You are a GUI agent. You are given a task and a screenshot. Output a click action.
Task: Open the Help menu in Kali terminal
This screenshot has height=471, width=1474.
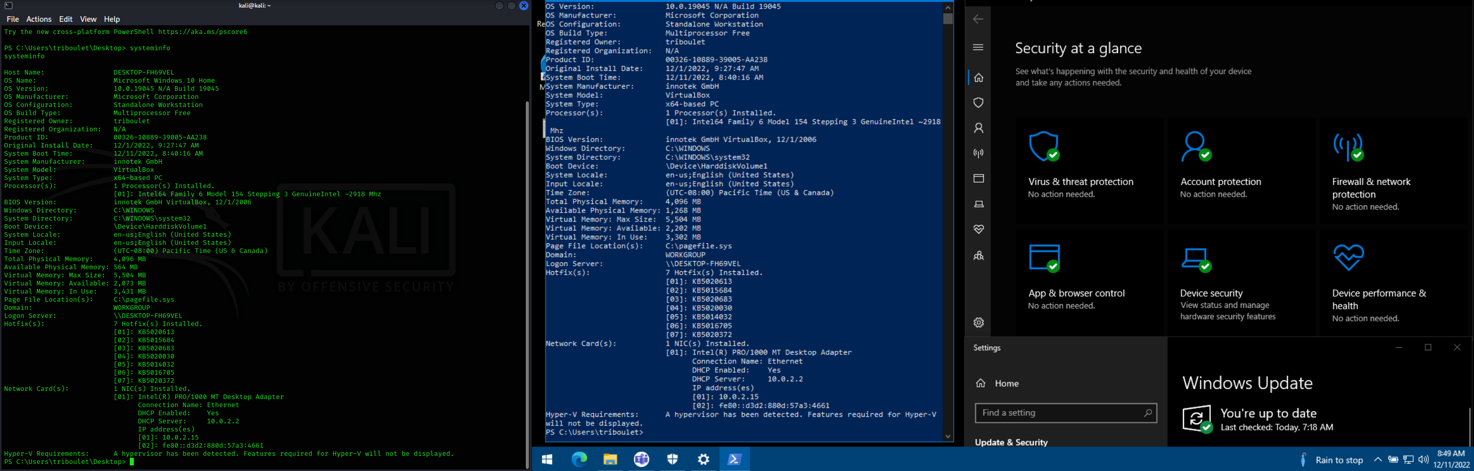(x=112, y=19)
